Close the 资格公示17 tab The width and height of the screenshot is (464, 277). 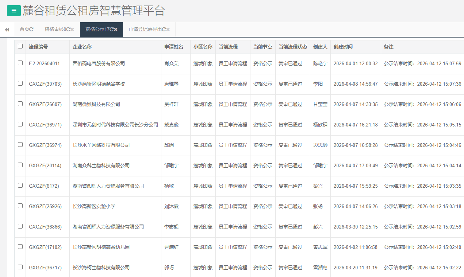click(116, 30)
